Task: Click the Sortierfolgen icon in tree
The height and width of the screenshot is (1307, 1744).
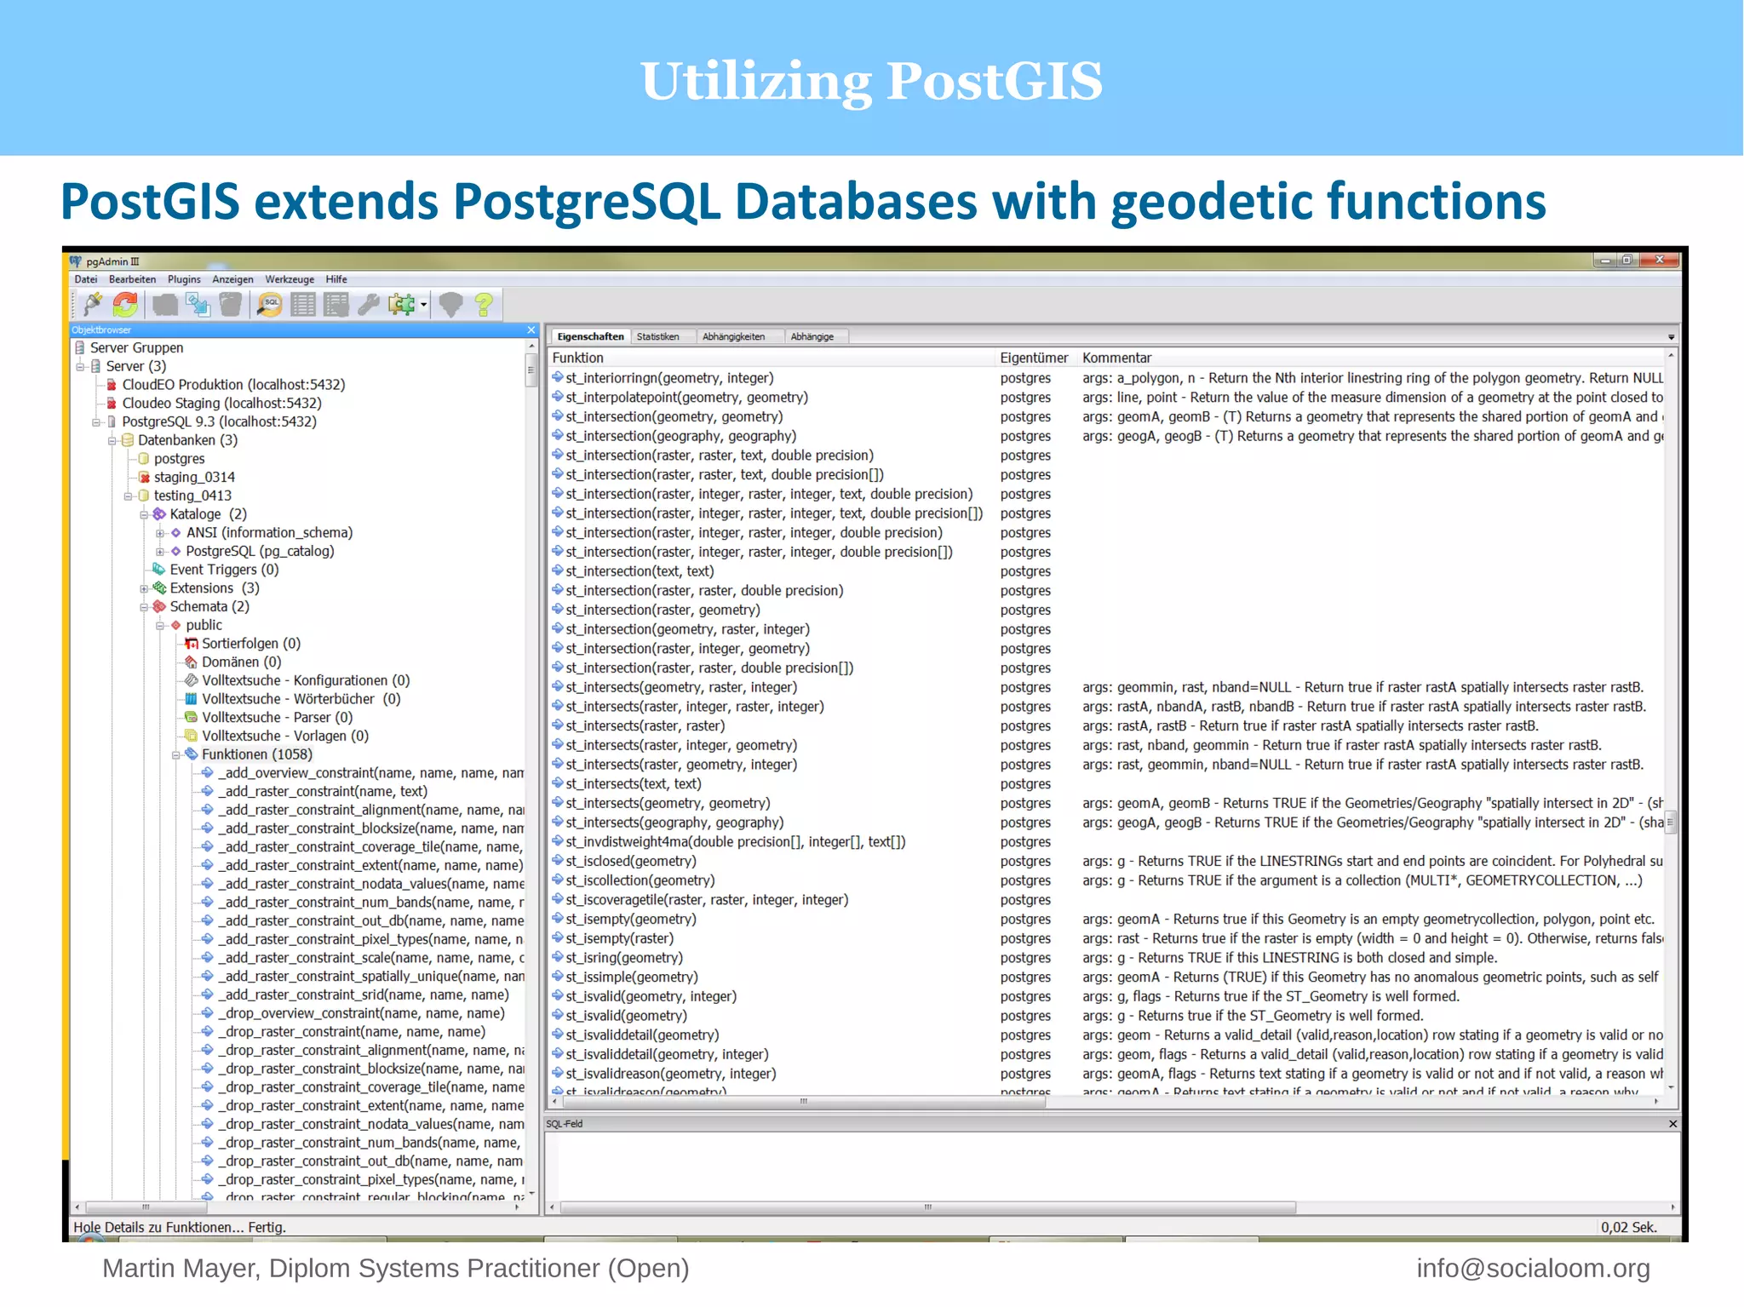Action: pos(192,644)
